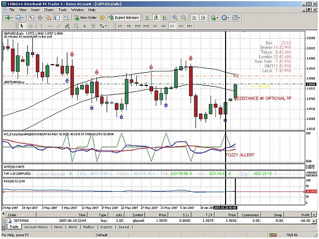
Task: Select M15 timeframe
Action: point(137,26)
